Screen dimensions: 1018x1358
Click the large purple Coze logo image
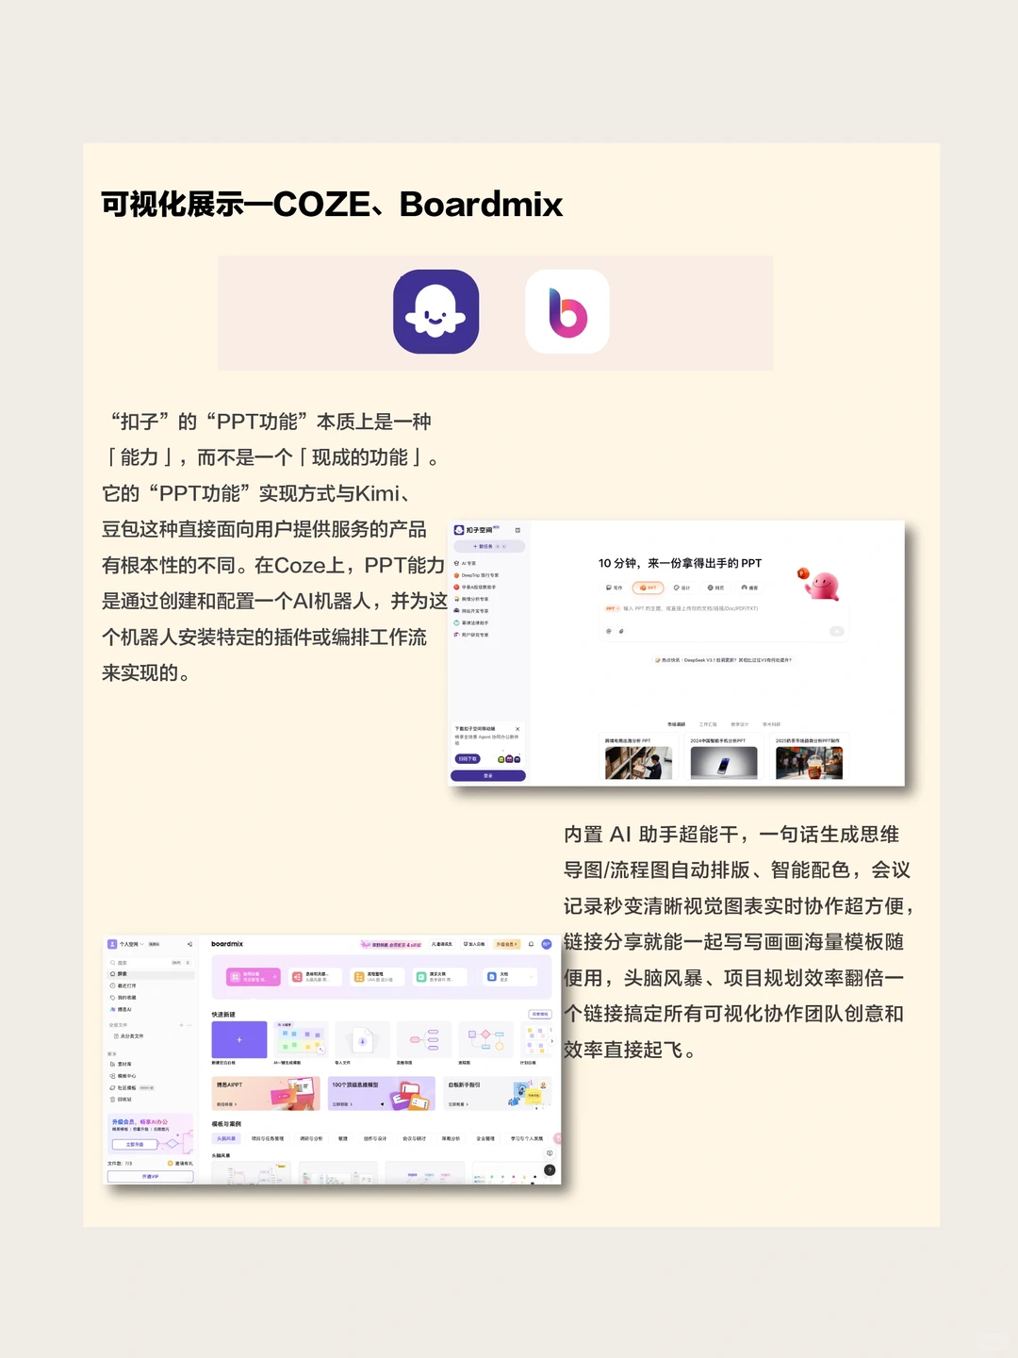pyautogui.click(x=435, y=311)
